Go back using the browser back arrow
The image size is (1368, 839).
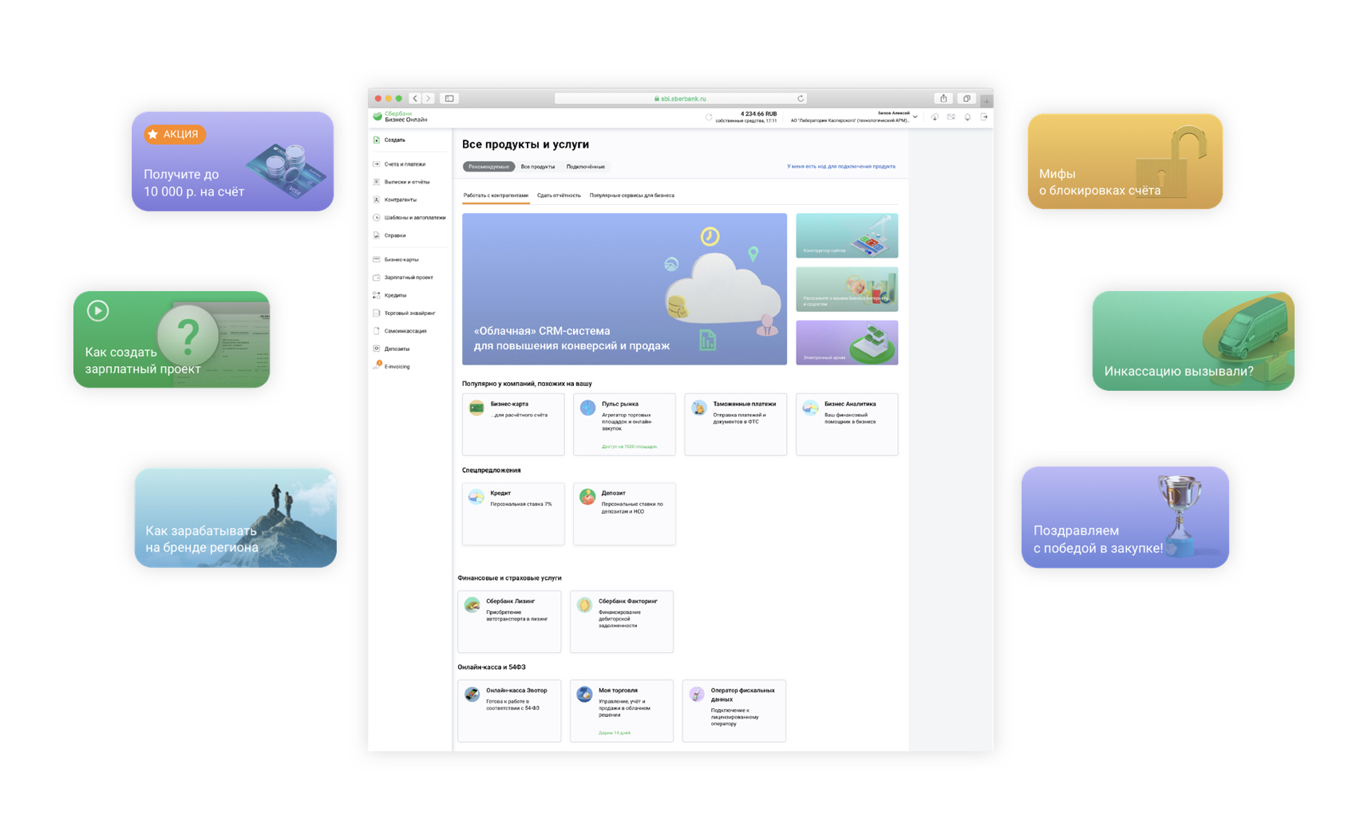point(415,98)
